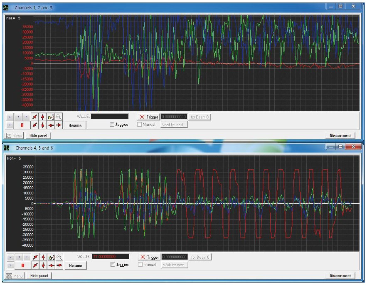Click small up stepper arrow in Channels 4, 5 and 6 panel
The width and height of the screenshot is (367, 285).
pyautogui.click(x=10, y=257)
